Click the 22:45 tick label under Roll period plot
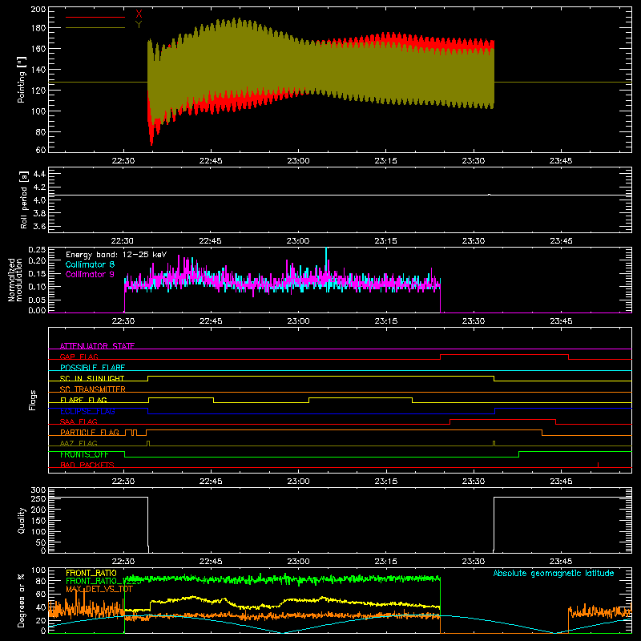Screen dimensions: 641x641 click(x=211, y=241)
